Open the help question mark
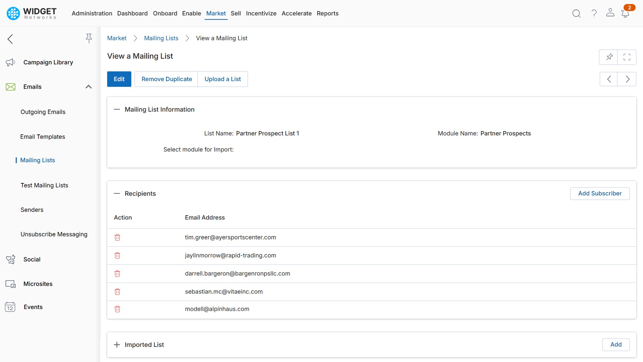The width and height of the screenshot is (643, 362). (593, 13)
